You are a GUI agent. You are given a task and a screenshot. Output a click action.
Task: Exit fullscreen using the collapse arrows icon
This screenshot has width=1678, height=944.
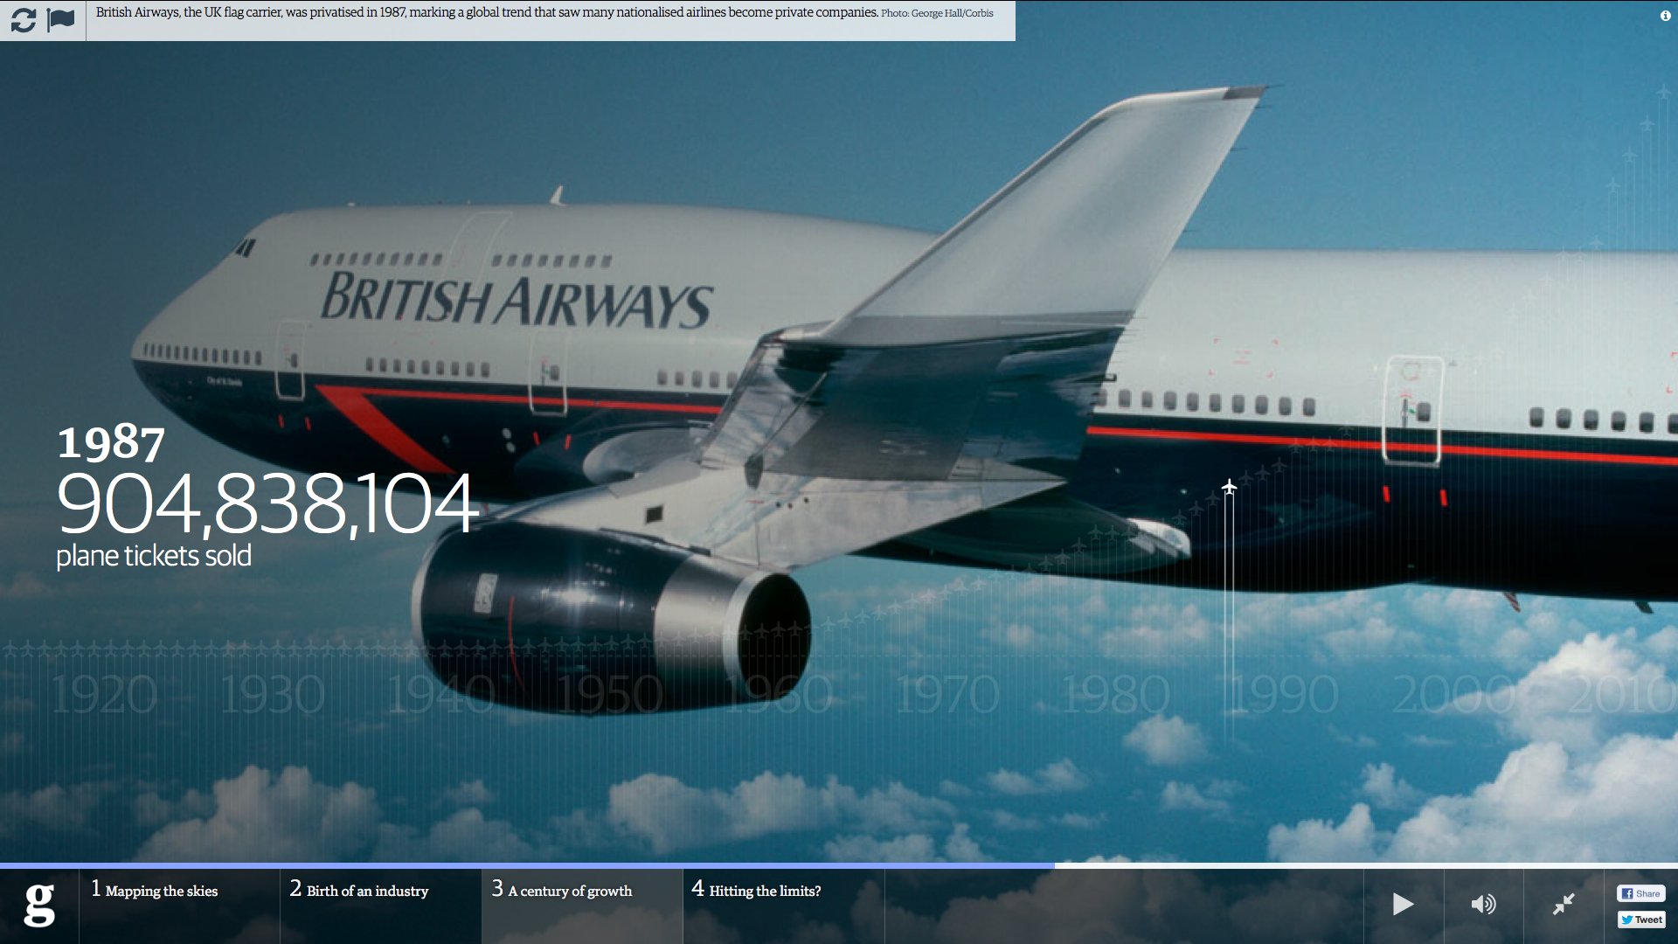1564,905
